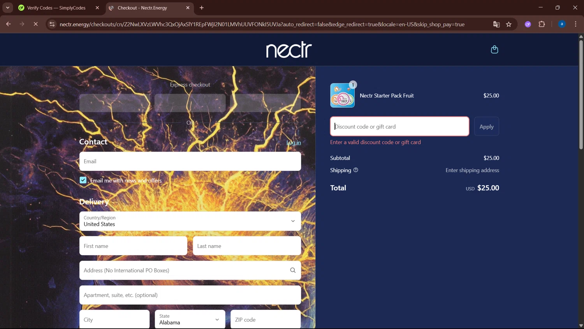584x329 pixels.
Task: Toggle Email me with news and offers
Action: point(83,180)
